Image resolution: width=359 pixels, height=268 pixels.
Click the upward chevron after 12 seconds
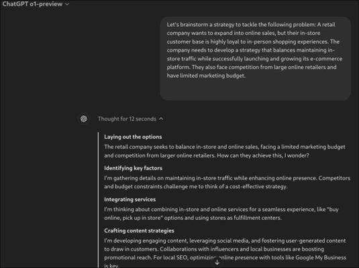tap(161, 119)
